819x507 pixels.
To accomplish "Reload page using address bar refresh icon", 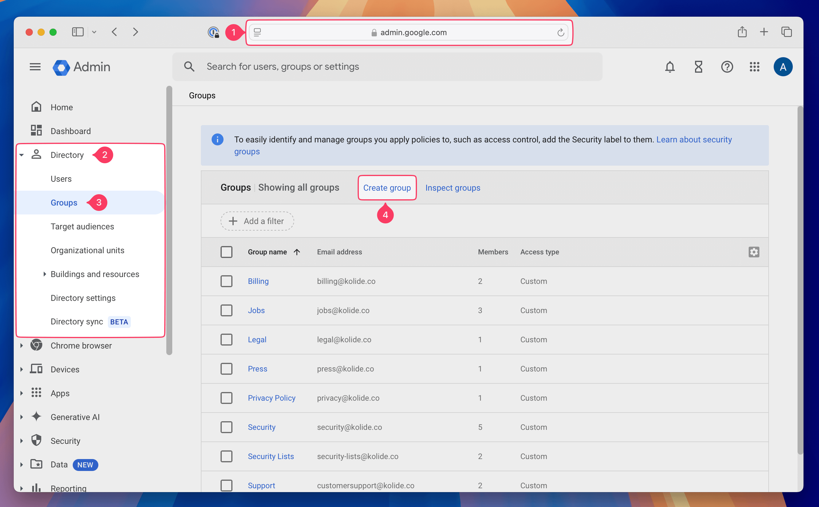I will pyautogui.click(x=560, y=32).
